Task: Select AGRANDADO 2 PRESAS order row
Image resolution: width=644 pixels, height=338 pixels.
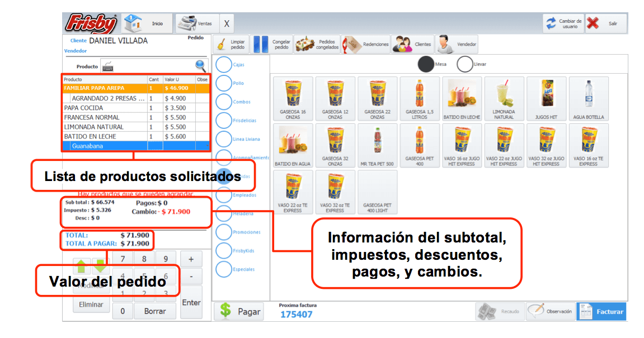Action: [x=136, y=98]
